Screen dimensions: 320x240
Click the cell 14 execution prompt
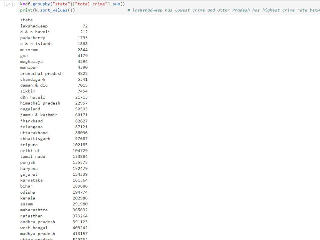(9, 4)
